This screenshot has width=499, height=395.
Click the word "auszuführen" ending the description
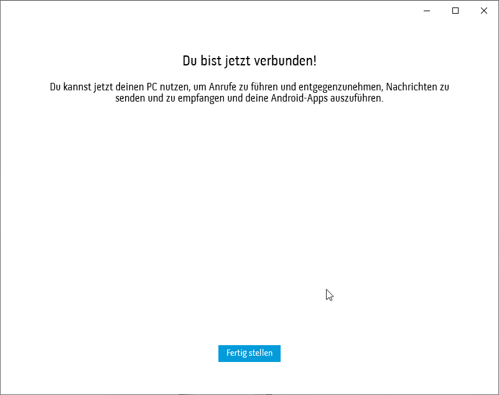click(x=360, y=99)
